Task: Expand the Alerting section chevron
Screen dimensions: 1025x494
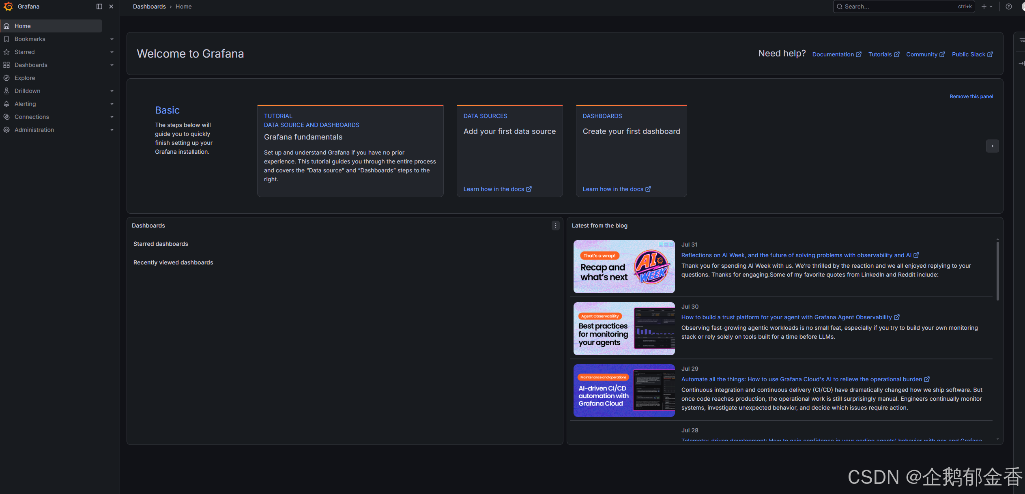Action: coord(112,104)
